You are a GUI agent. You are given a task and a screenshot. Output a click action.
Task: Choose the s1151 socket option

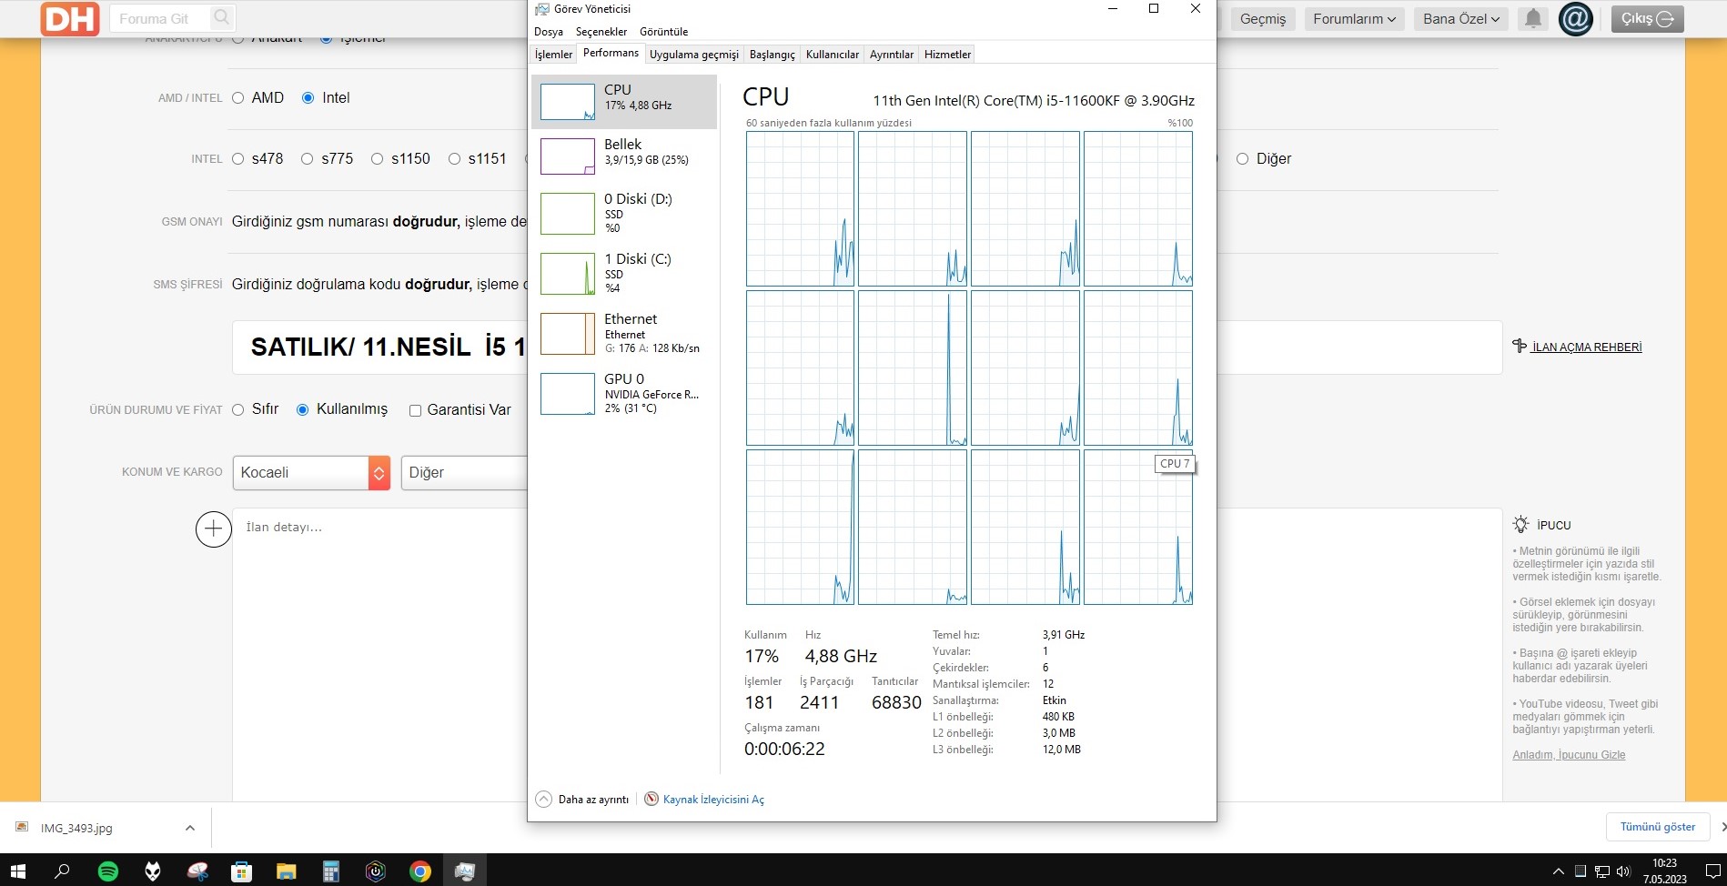pyautogui.click(x=454, y=158)
